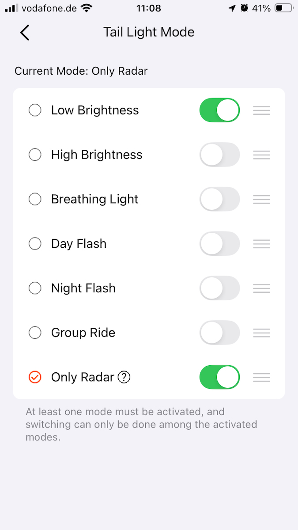Tap the checked Only Radar radio button

35,377
